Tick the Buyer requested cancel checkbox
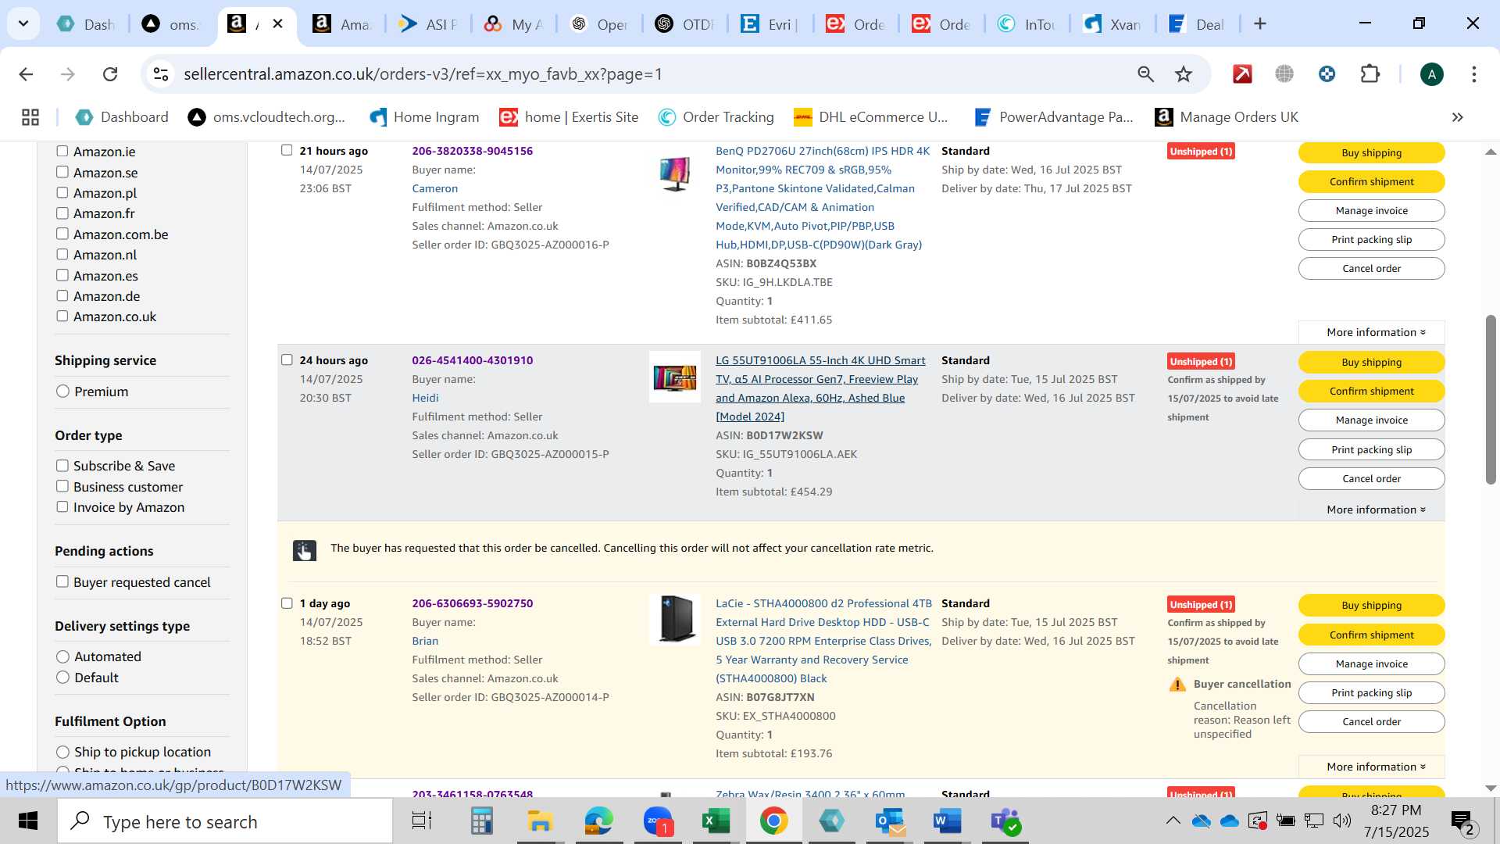The height and width of the screenshot is (844, 1500). pos(62,582)
